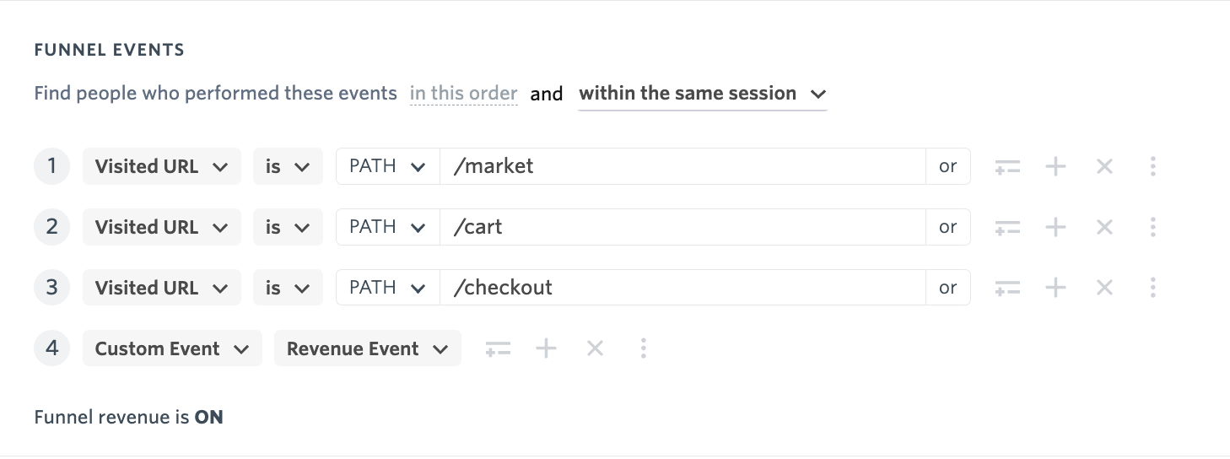Add filter to step 2 cart event
Viewport: 1230px width, 459px height.
[1007, 228]
